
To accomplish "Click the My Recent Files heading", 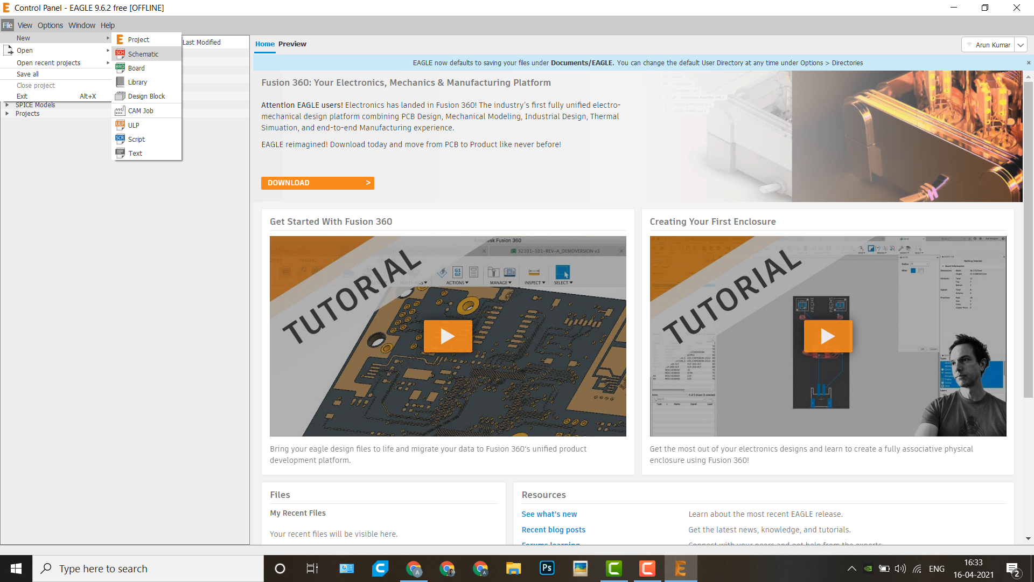I will 298,513.
